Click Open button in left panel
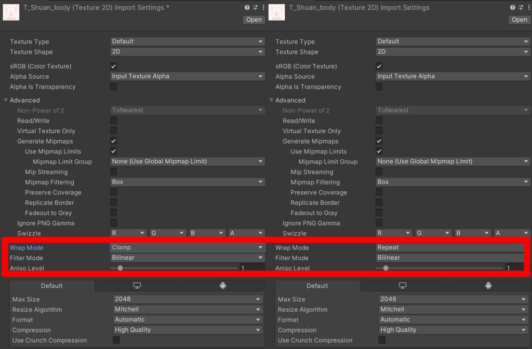Viewport: 532px width, 349px height. point(254,20)
